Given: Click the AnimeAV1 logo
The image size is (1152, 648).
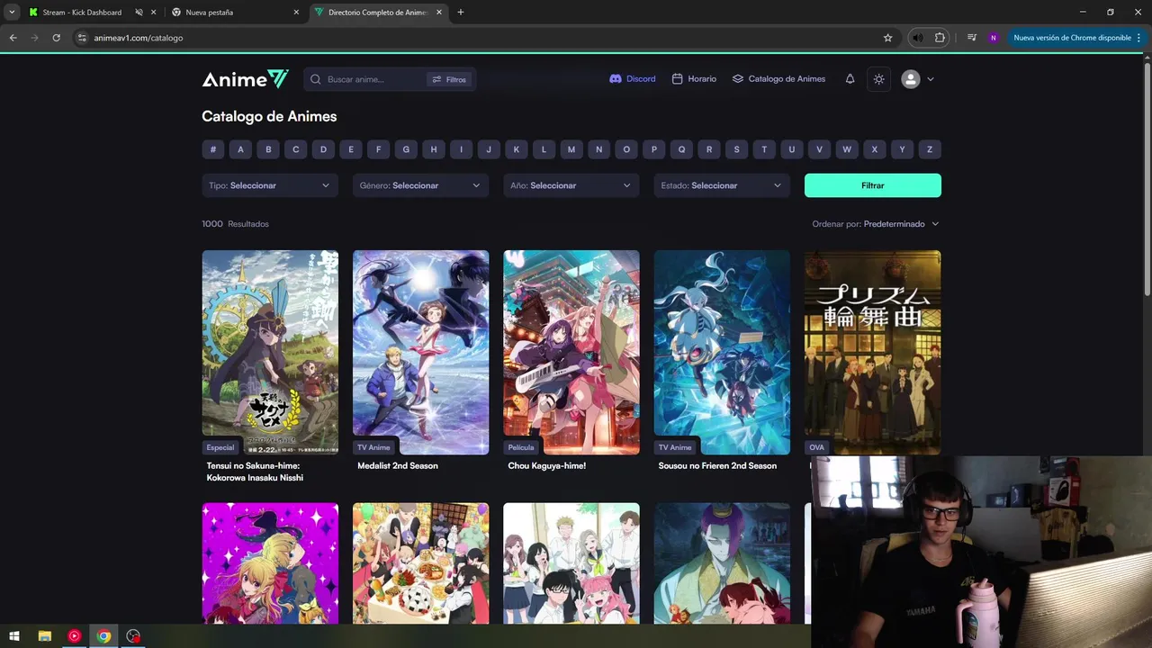Looking at the screenshot, I should click(245, 79).
